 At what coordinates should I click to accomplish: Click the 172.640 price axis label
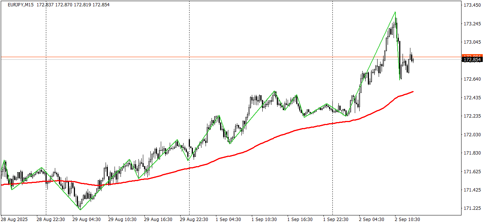click(x=472, y=79)
